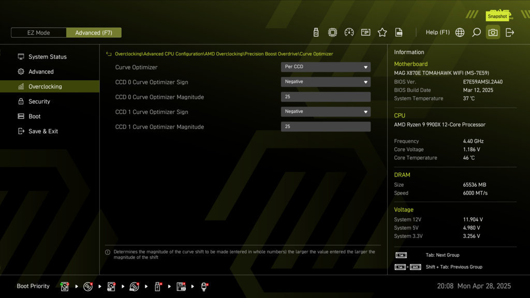Screen dimensions: 530x298
Task: Select the floppy disk boot priority icon
Action: click(x=181, y=287)
